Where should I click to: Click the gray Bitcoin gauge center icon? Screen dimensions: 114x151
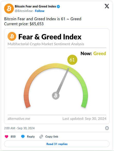[56, 95]
